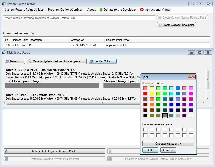Screen dimensions: 215x167
Task: Focus the custom restore point name field
Action: (79, 18)
